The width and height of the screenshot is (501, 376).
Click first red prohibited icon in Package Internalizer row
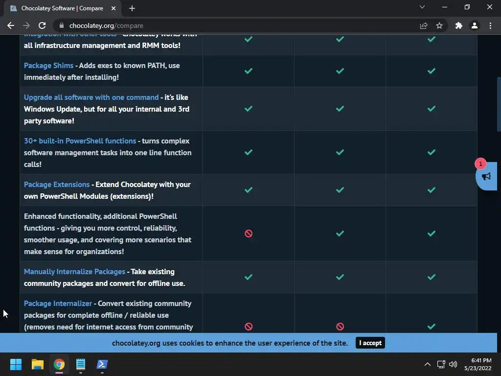coord(248,327)
